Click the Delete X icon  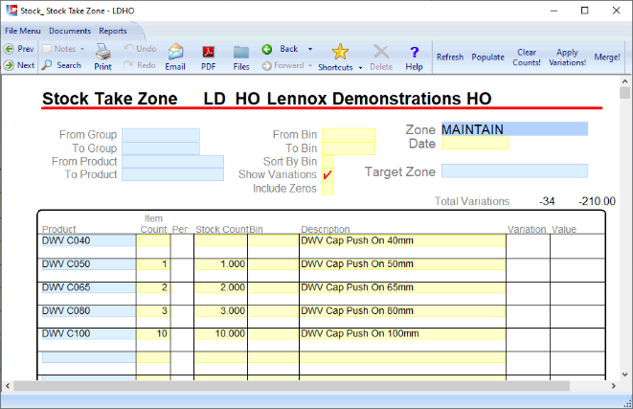click(x=381, y=52)
